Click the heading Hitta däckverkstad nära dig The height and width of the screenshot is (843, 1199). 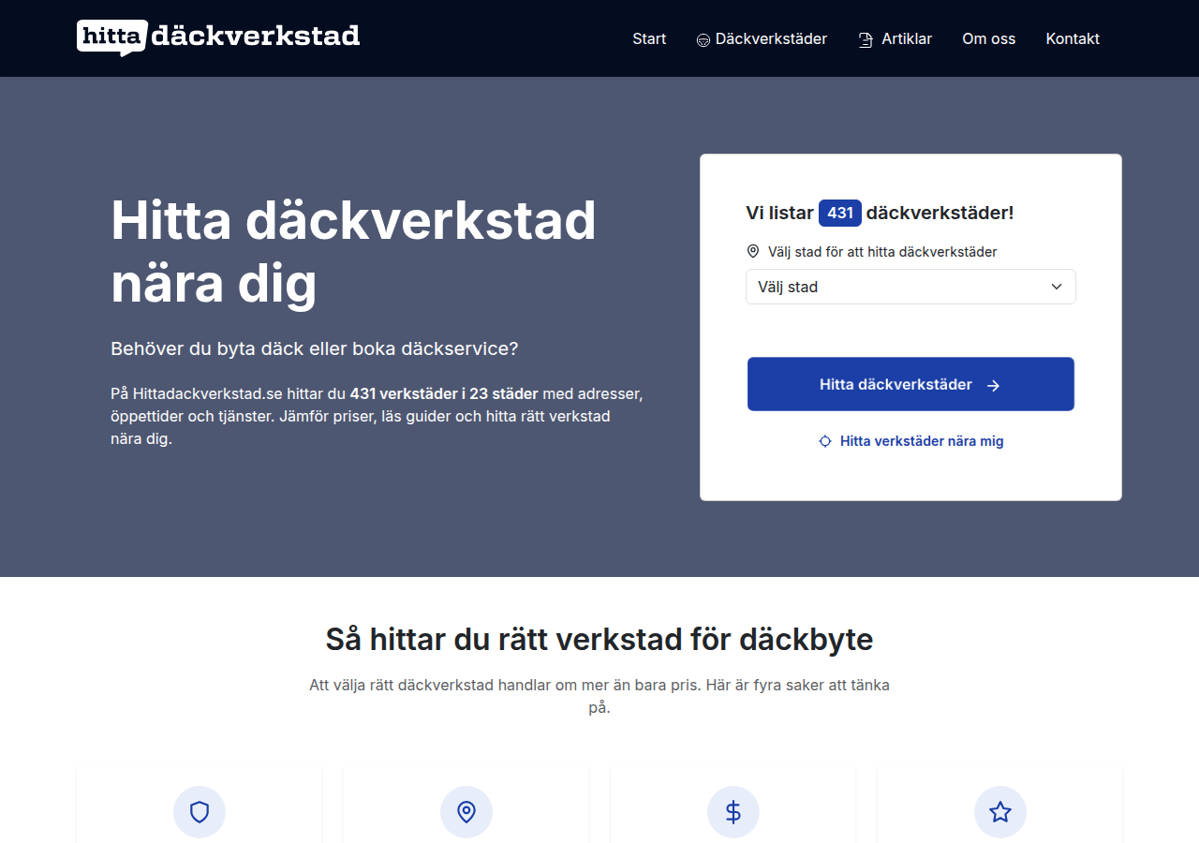[x=353, y=252]
